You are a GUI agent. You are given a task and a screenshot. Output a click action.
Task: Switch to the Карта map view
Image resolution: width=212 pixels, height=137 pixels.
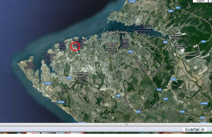click(200, 1)
